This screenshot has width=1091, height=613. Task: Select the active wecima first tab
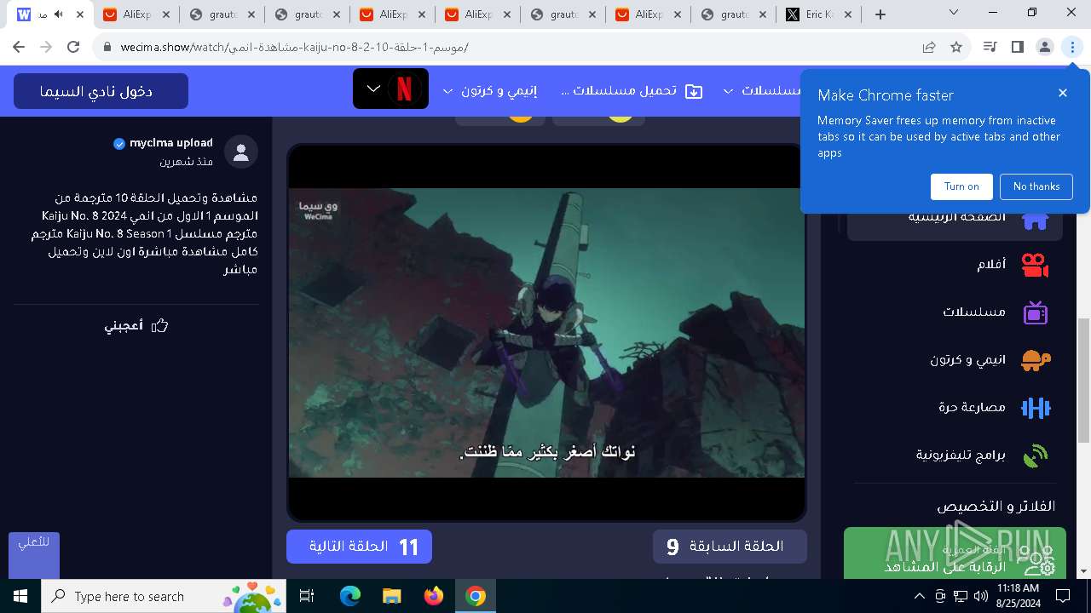[50, 14]
